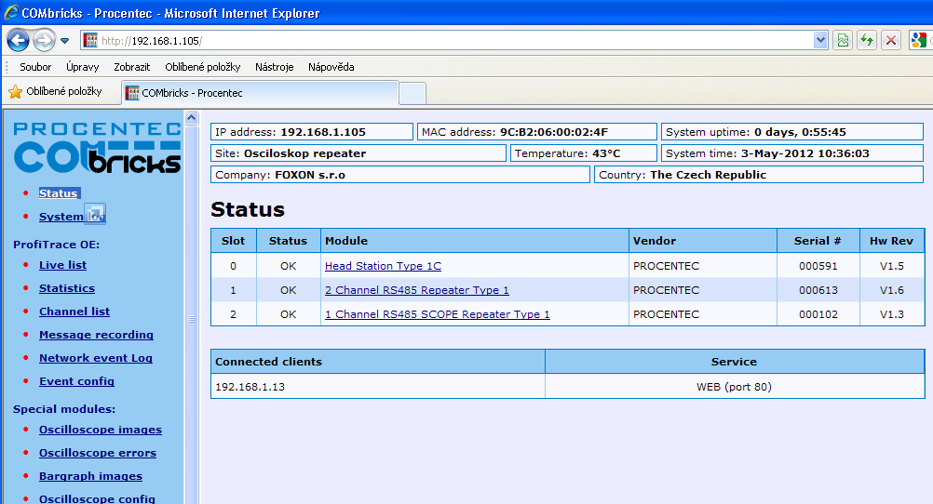Click the System time 3-May-2012 value
933x504 pixels.
805,153
